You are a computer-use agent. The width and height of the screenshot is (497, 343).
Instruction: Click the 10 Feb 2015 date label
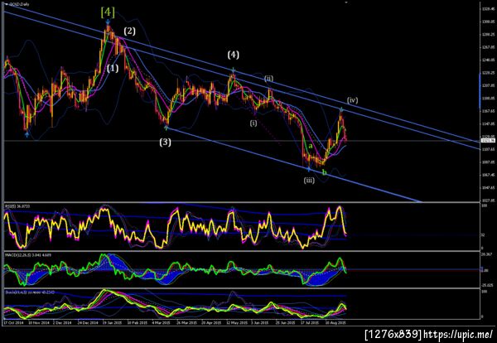click(x=137, y=323)
